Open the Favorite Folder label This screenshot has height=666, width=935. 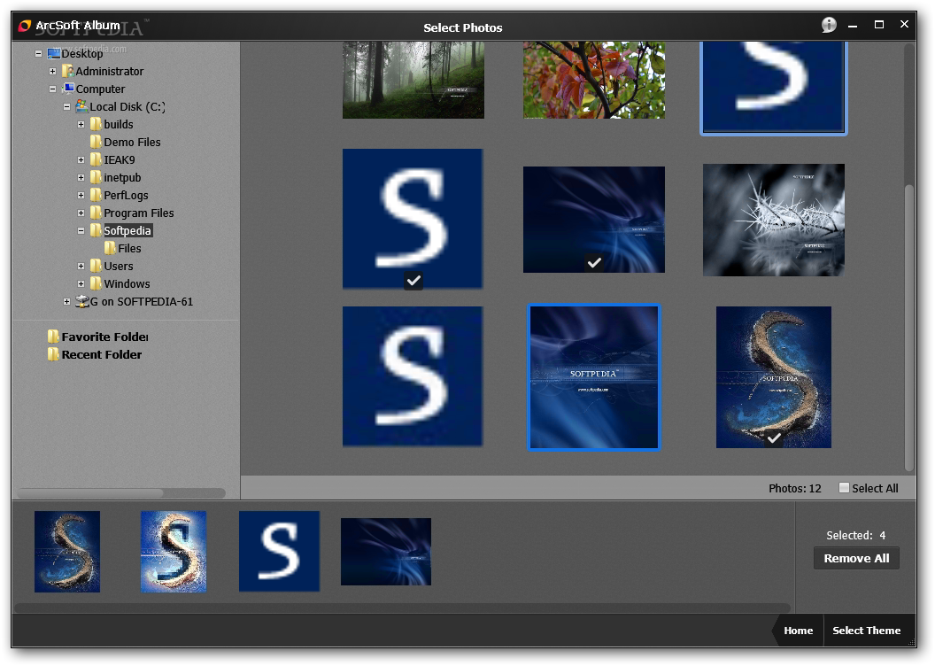[105, 337]
